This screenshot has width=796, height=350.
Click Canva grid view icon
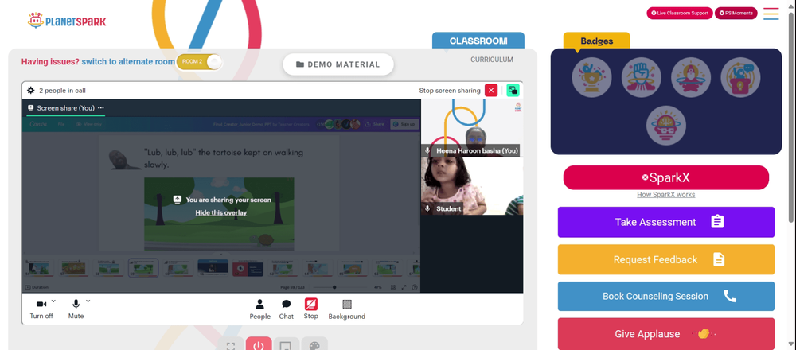point(393,288)
